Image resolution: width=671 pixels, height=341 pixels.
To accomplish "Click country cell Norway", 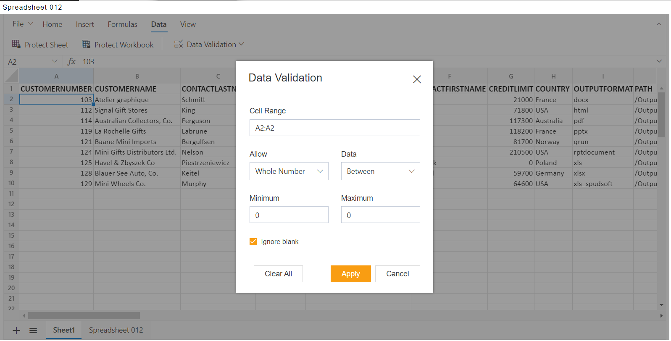I will 553,142.
